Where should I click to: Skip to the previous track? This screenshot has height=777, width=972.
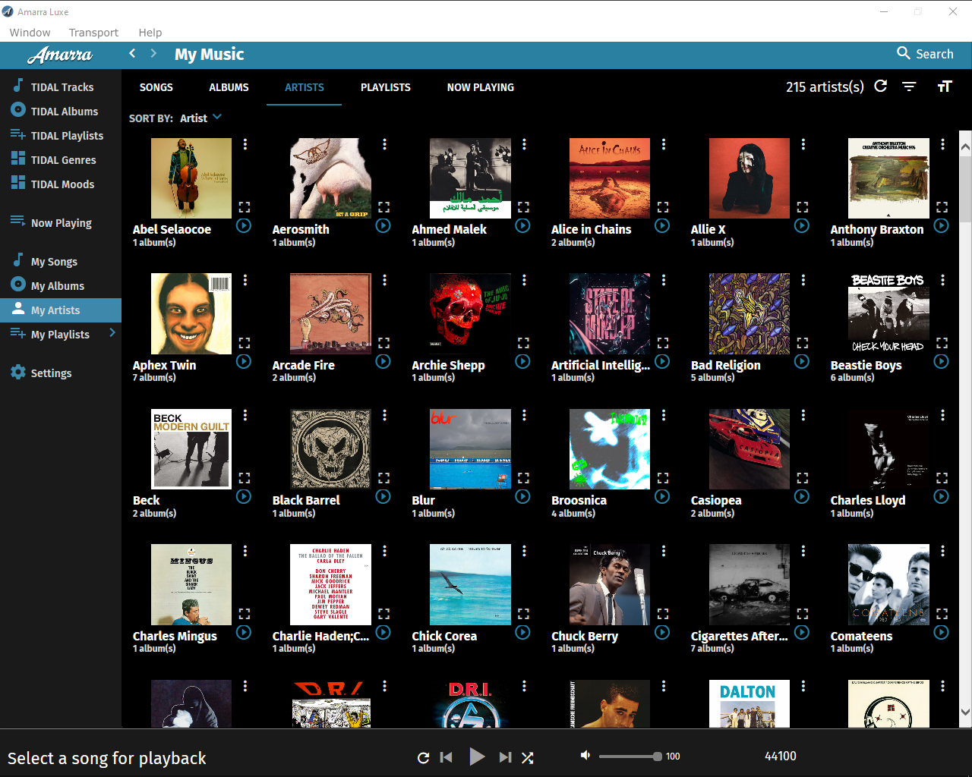(447, 757)
